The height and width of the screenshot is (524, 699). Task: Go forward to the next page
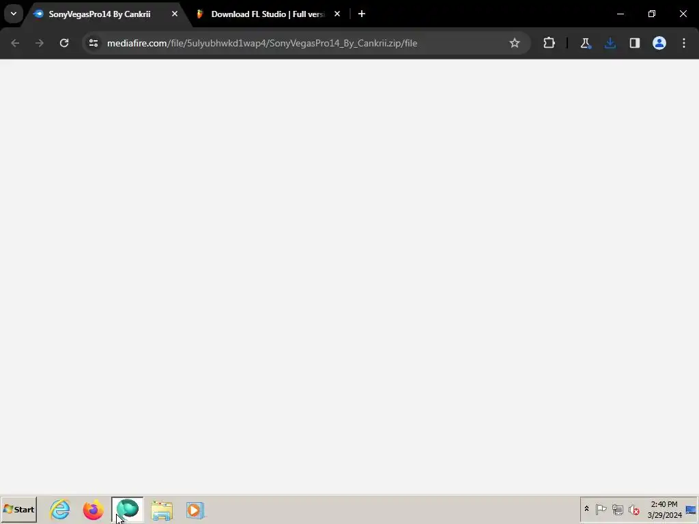(40, 43)
